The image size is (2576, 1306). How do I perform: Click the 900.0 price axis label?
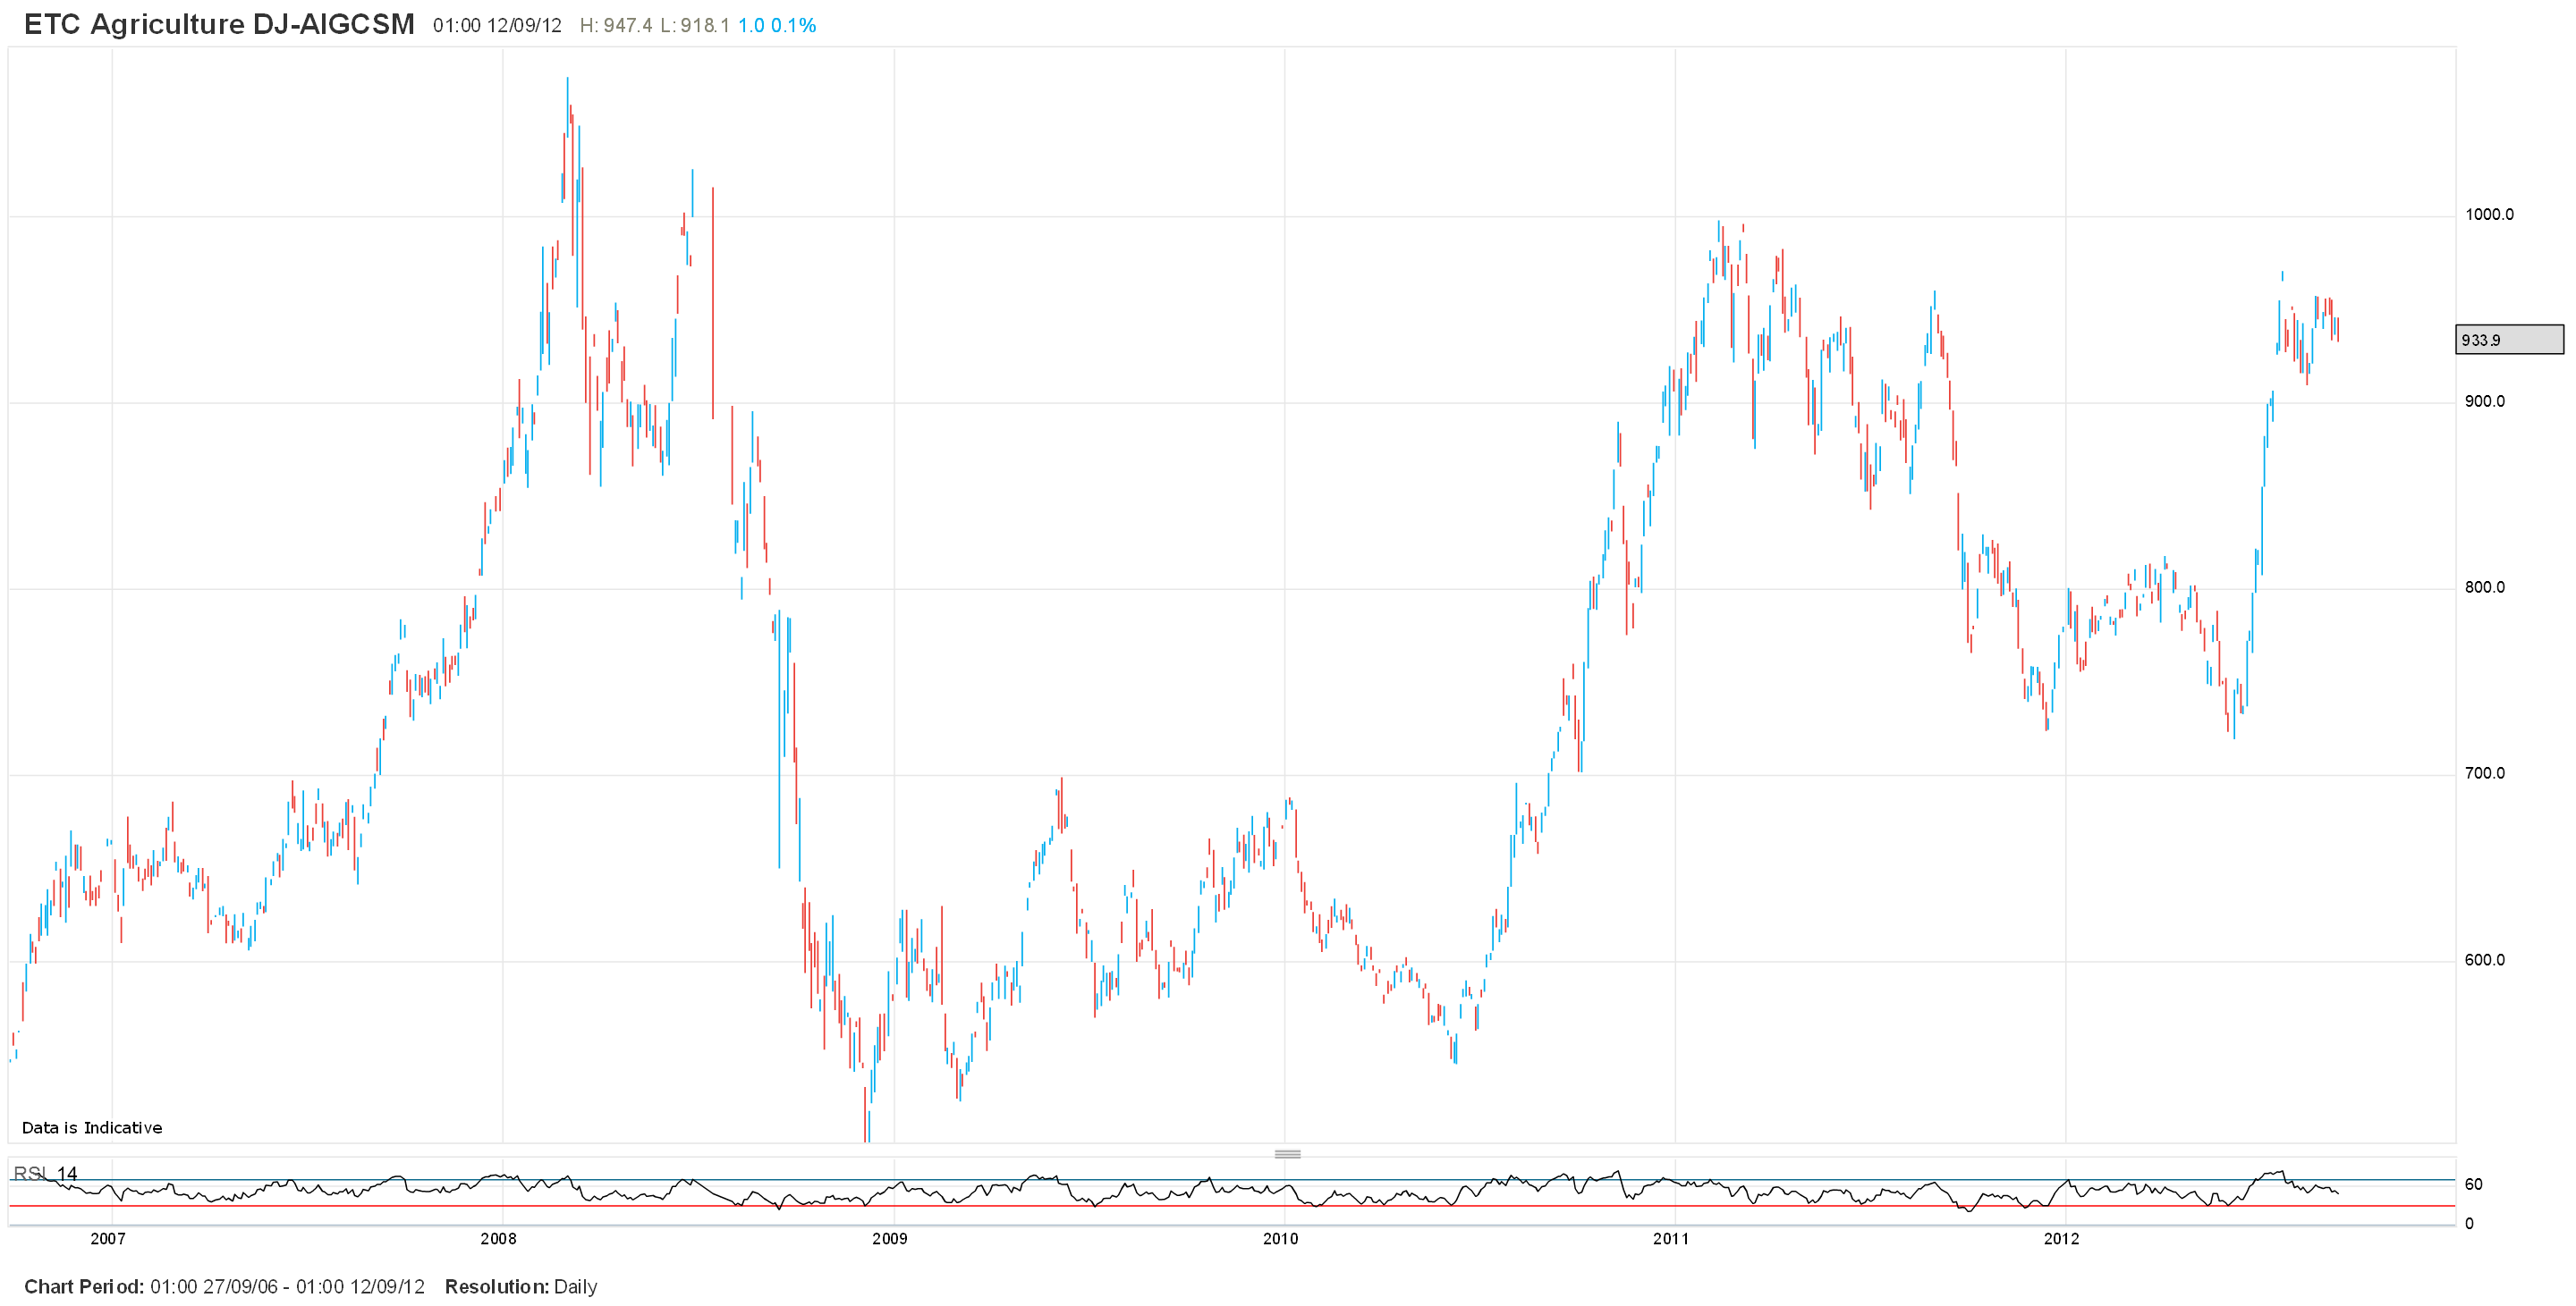click(2484, 401)
